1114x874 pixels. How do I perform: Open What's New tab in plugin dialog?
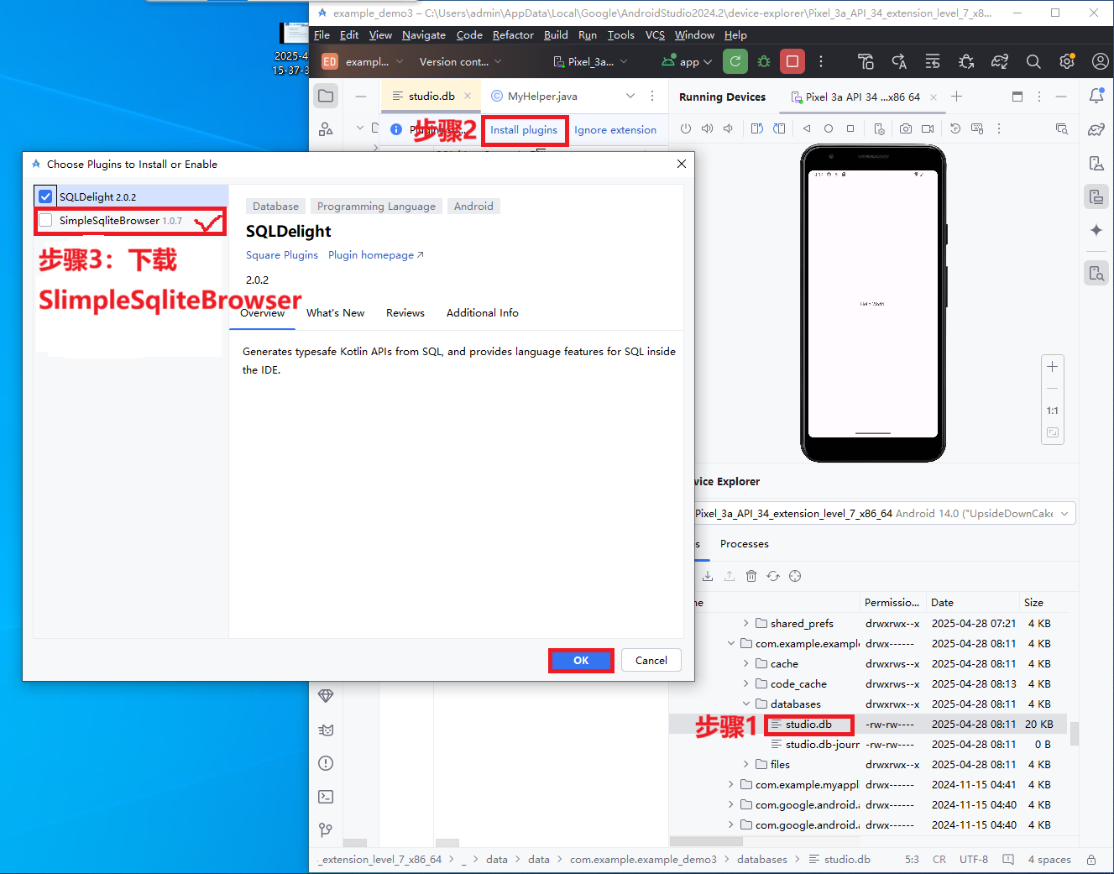pyautogui.click(x=335, y=312)
